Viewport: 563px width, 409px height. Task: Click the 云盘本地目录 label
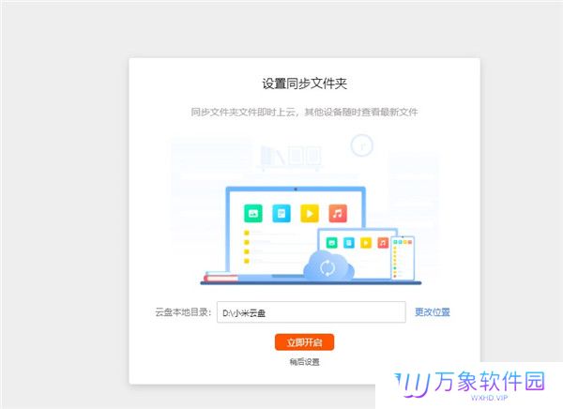183,312
